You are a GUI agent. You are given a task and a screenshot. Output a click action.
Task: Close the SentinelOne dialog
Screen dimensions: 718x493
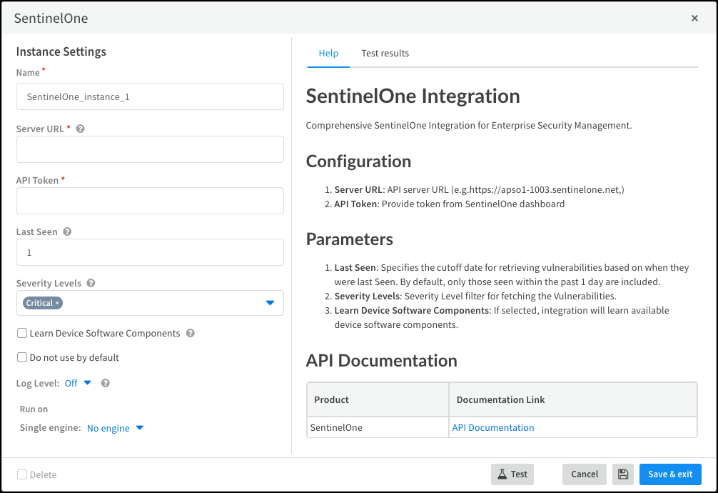[x=694, y=19]
